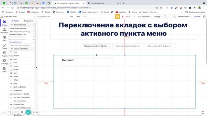The height and width of the screenshot is (116, 207).
Task: Add an Alert element from the palette
Action: [22, 73]
